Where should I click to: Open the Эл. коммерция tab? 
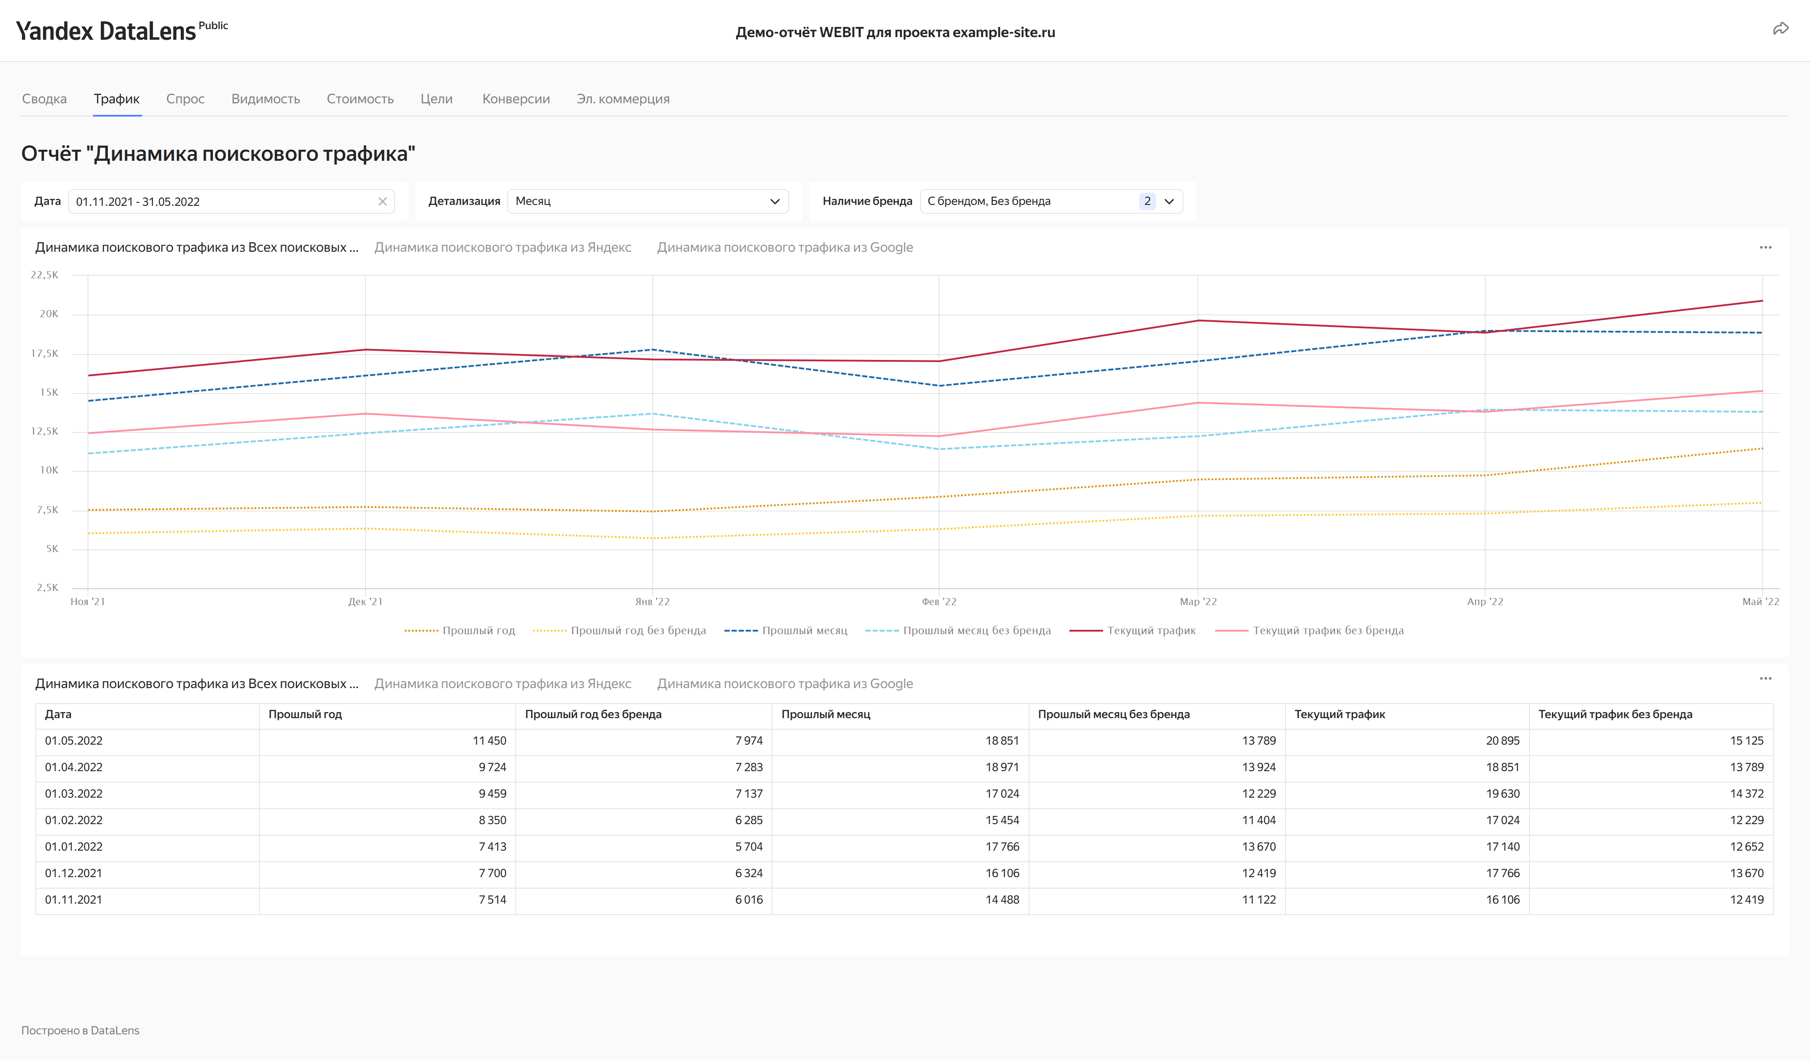(623, 99)
